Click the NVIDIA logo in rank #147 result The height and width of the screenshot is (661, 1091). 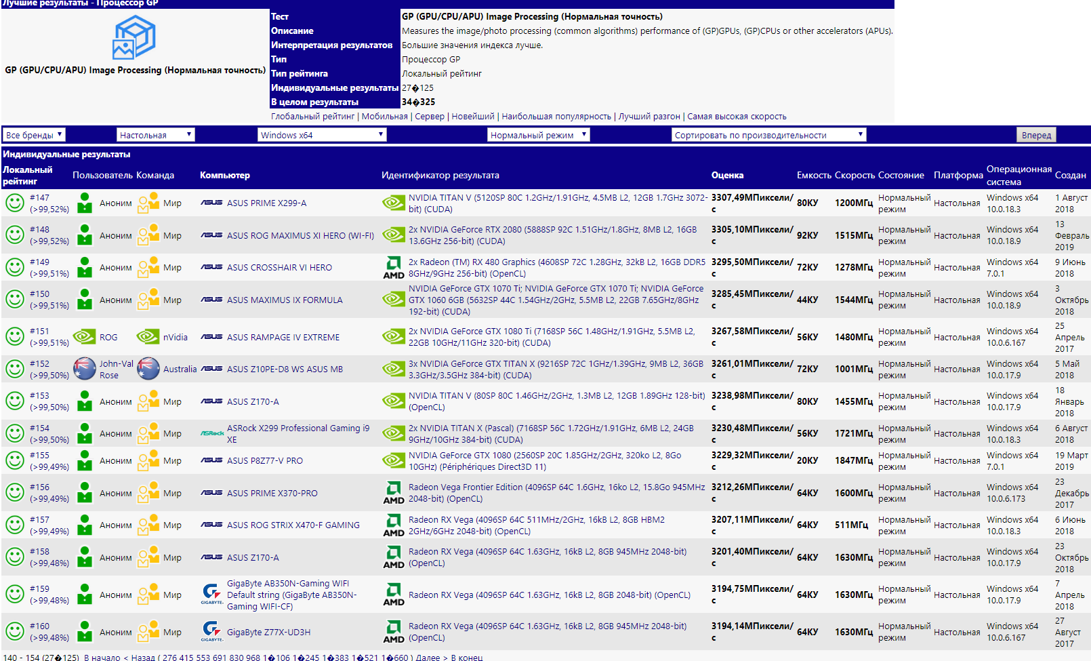pos(394,203)
